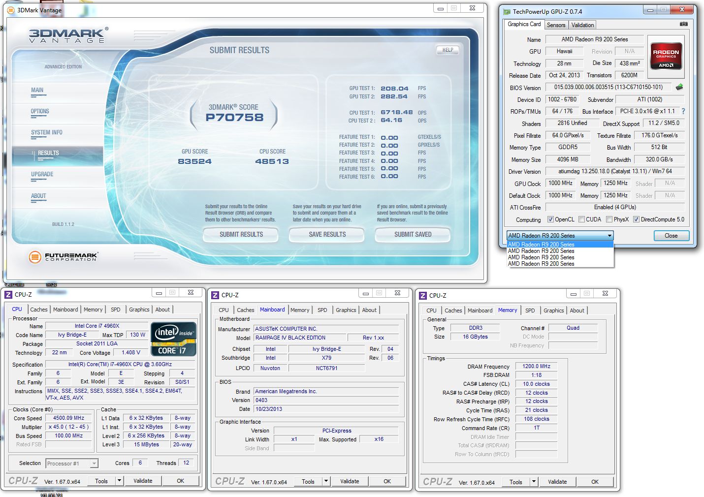Screen dimensions: 704x497
Task: Click the GPU TEST 1 result 208.04
Action: pyautogui.click(x=394, y=89)
